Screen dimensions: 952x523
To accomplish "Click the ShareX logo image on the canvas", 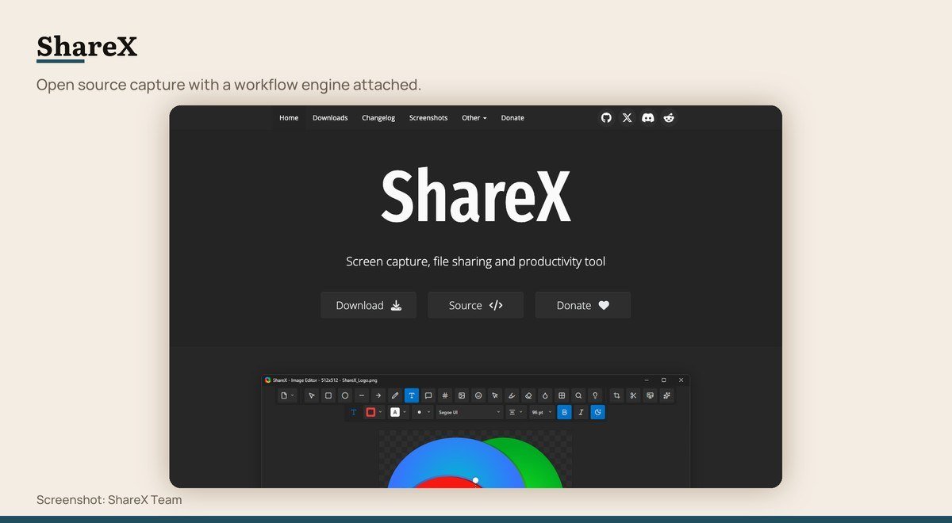I will 474,463.
